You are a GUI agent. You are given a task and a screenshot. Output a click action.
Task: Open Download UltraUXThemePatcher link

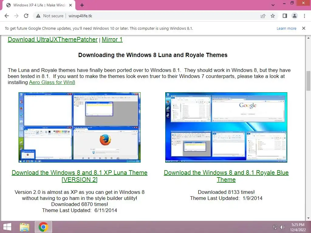pos(53,39)
